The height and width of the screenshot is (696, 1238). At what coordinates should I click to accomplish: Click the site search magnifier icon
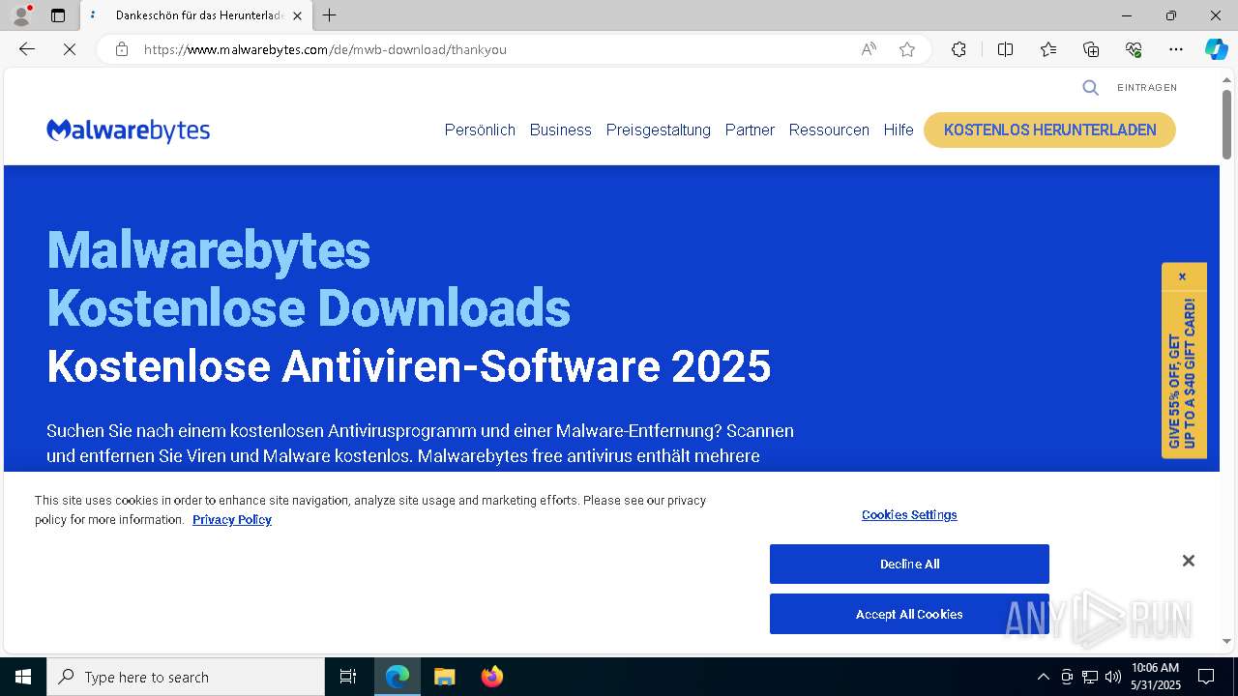coord(1090,88)
